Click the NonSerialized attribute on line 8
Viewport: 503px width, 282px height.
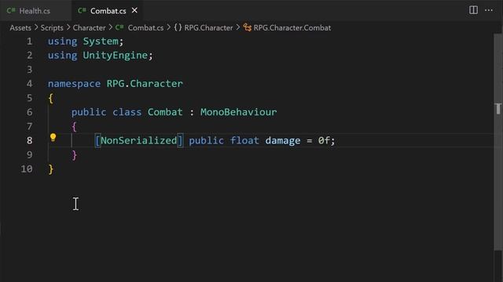pos(139,140)
